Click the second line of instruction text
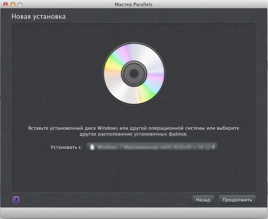Viewport: 268px width, 219px height. tap(134, 134)
